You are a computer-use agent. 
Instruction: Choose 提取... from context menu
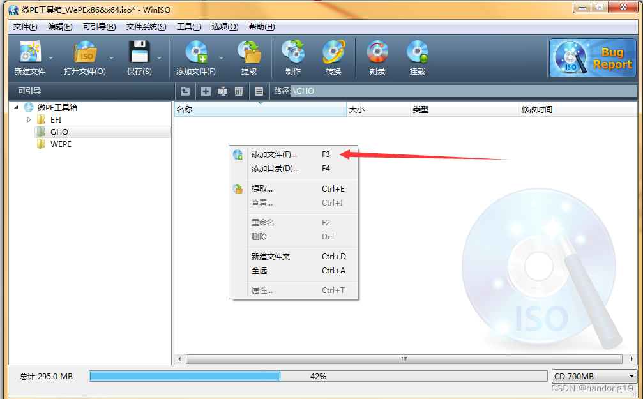click(294, 189)
